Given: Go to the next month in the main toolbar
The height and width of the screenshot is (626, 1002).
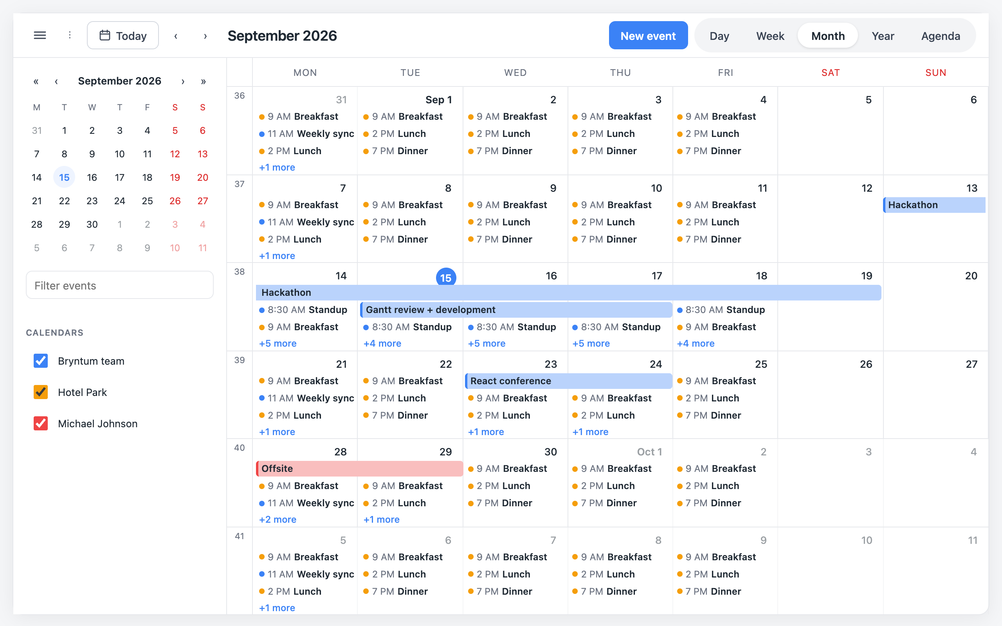Looking at the screenshot, I should tap(205, 36).
